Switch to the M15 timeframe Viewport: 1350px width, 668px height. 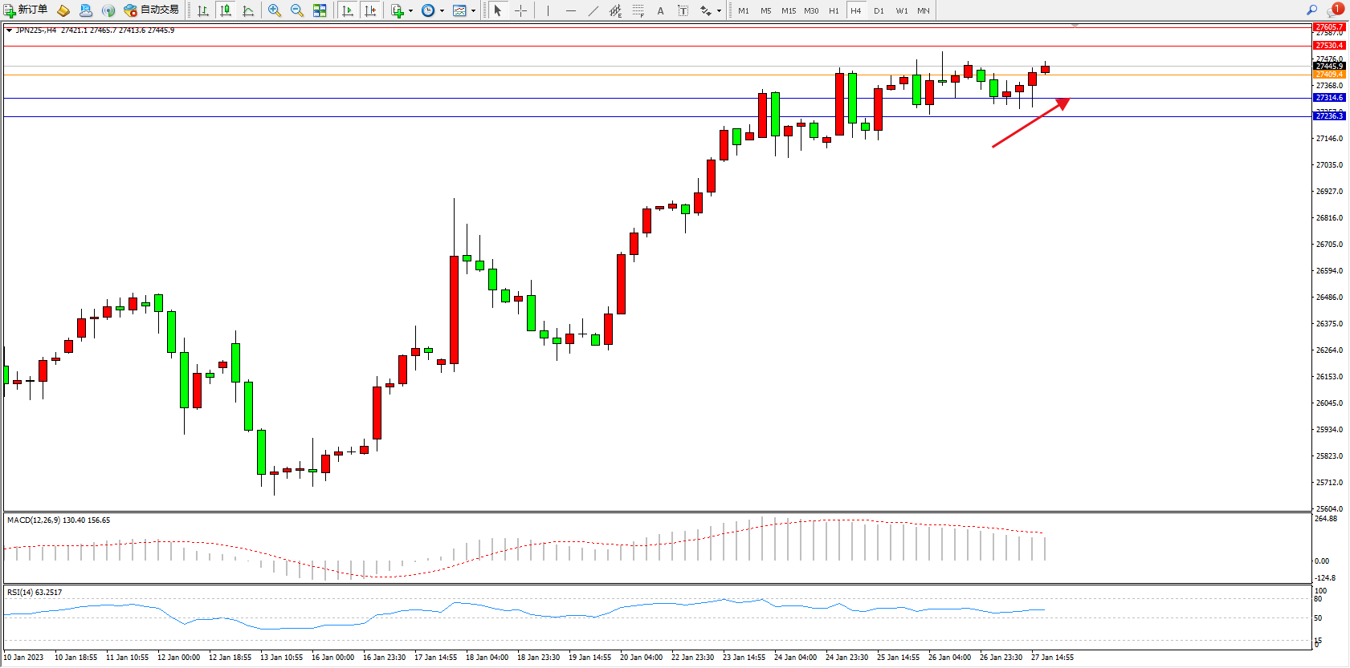(x=789, y=10)
